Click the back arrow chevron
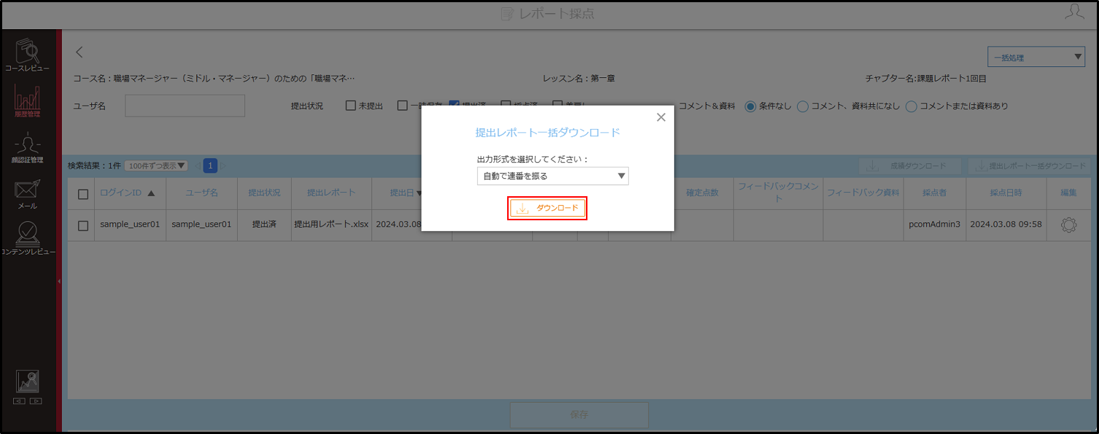Screen dimensions: 1099x434 80,52
